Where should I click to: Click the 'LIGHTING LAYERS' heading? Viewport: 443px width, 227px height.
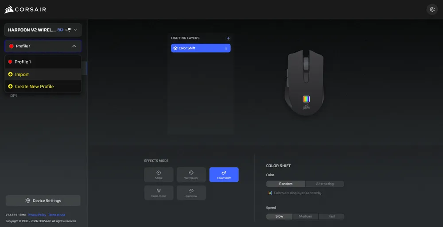pyautogui.click(x=185, y=38)
